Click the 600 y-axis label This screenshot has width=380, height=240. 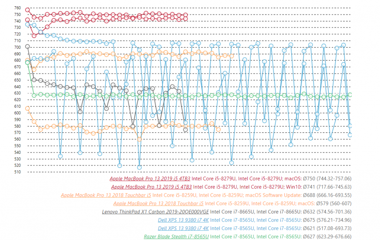tap(17, 113)
